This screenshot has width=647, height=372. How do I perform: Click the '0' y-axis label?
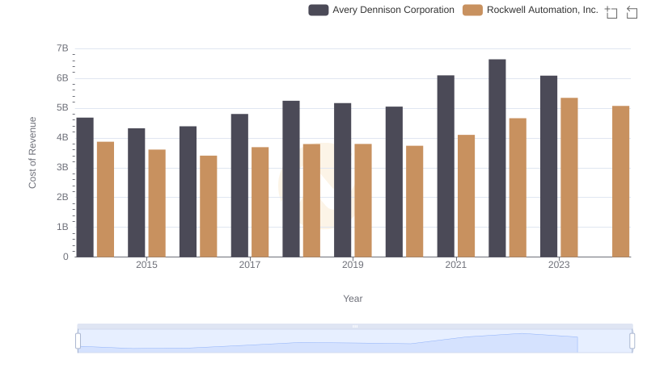[66, 257]
